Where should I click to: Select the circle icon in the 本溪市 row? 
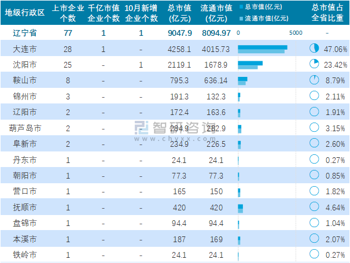[314, 238]
